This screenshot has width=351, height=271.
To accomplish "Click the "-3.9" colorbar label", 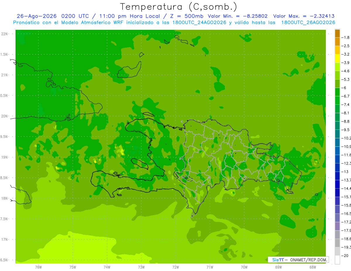I will tap(346, 63).
